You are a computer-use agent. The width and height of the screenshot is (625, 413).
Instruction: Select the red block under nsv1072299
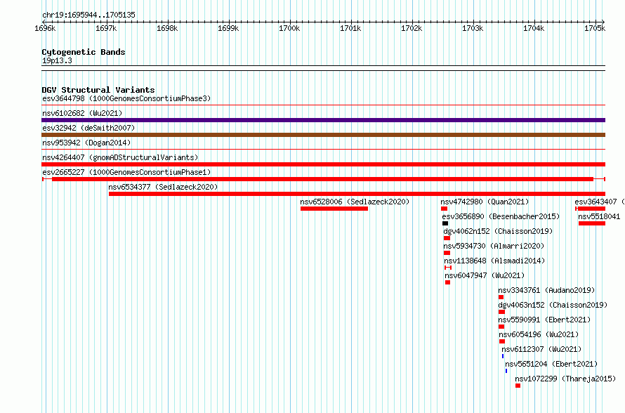pos(518,386)
